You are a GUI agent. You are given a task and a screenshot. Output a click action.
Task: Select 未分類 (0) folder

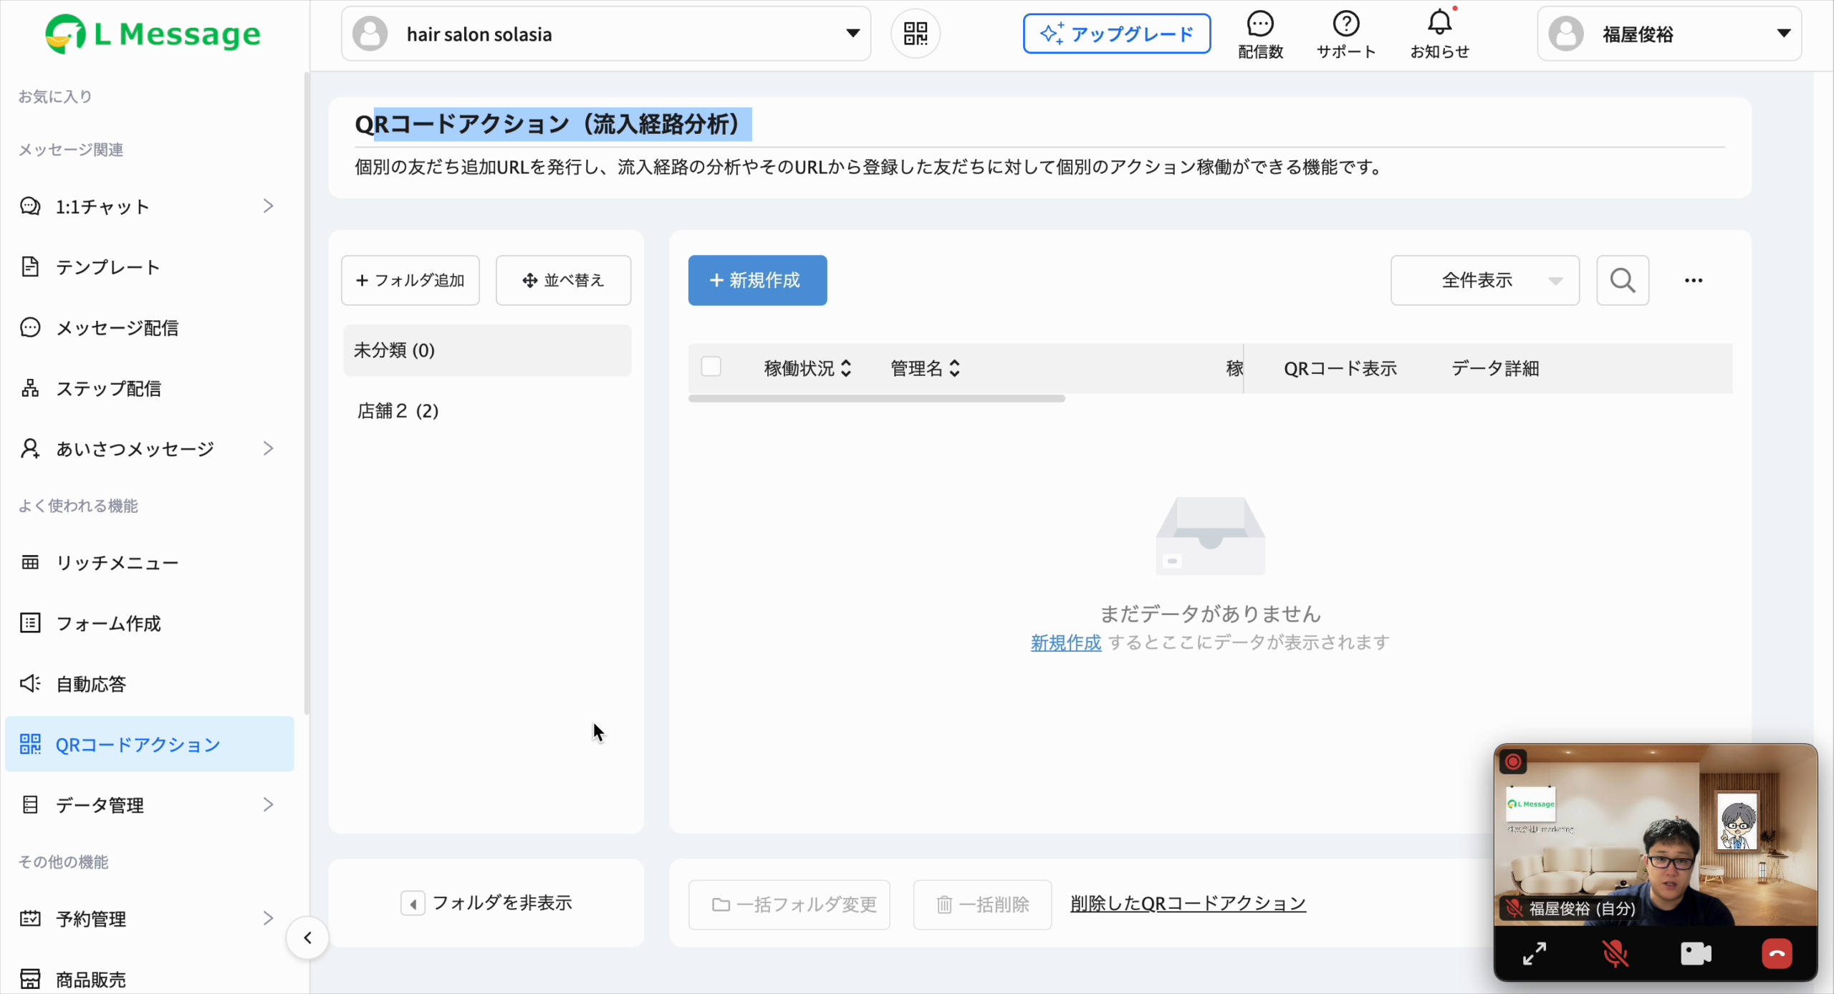pyautogui.click(x=487, y=350)
